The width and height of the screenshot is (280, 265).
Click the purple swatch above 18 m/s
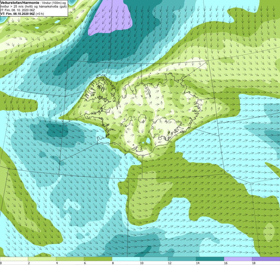click(x=266, y=259)
